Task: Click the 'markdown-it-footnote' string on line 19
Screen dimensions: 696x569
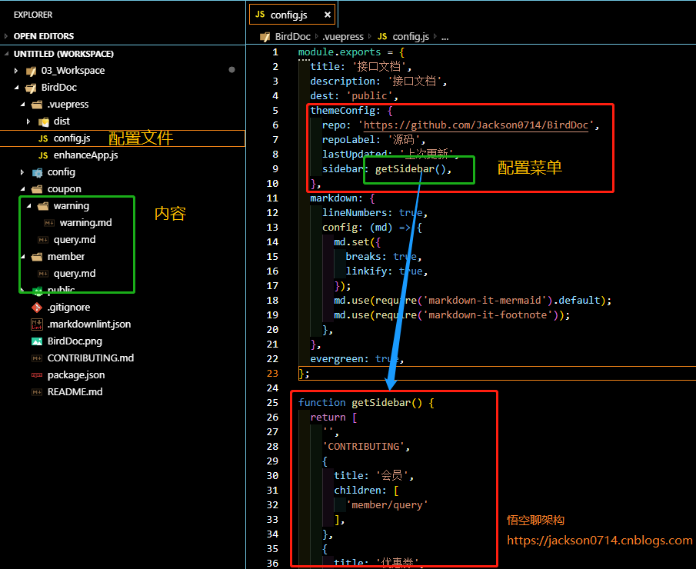Action: (x=488, y=315)
